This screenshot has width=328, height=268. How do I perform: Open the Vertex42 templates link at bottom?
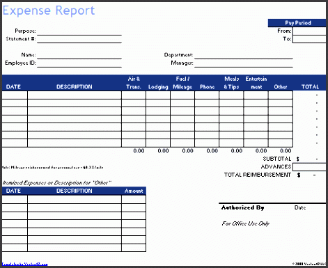pos(25,264)
